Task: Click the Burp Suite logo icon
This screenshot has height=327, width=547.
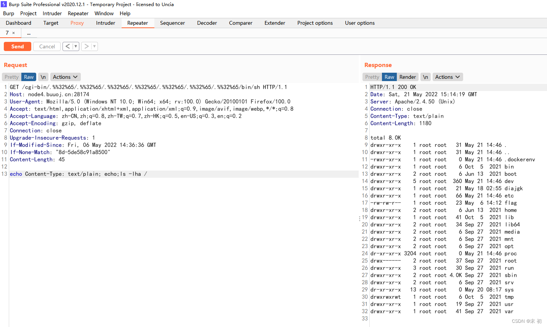Action: click(4, 4)
